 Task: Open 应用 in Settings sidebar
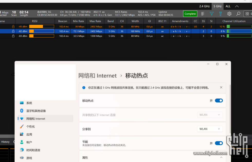[45, 134]
